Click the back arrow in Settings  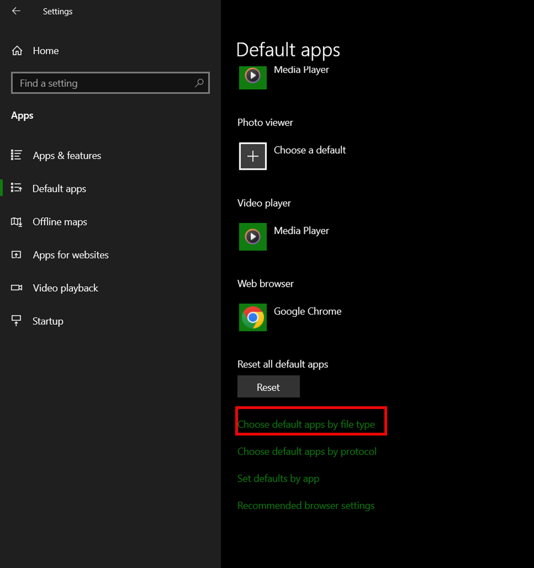[16, 11]
